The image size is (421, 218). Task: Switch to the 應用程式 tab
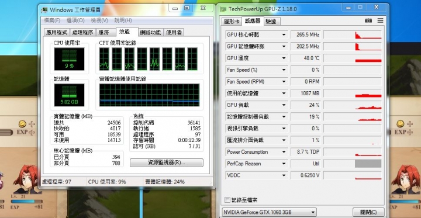[56, 33]
